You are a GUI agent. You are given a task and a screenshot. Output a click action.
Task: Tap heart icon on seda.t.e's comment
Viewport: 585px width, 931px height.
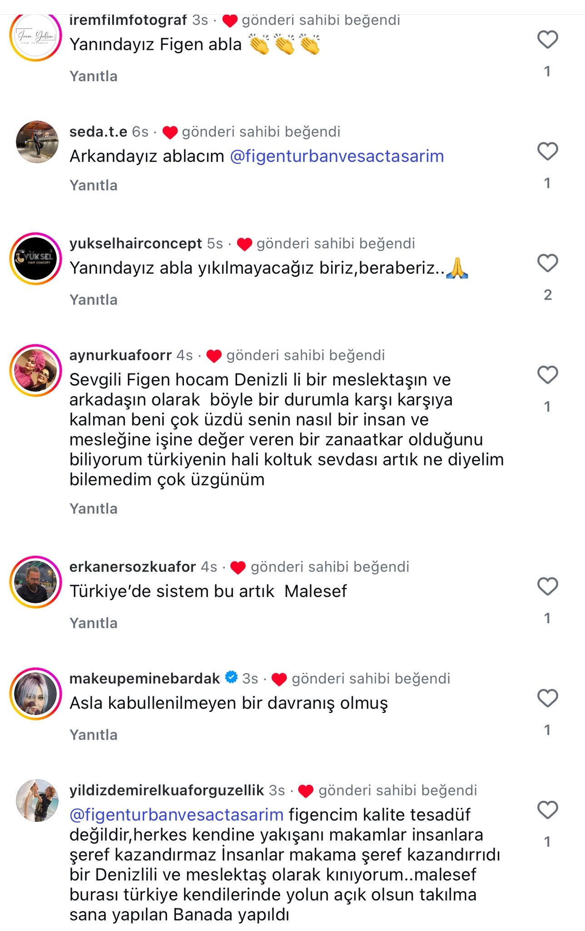(x=547, y=151)
